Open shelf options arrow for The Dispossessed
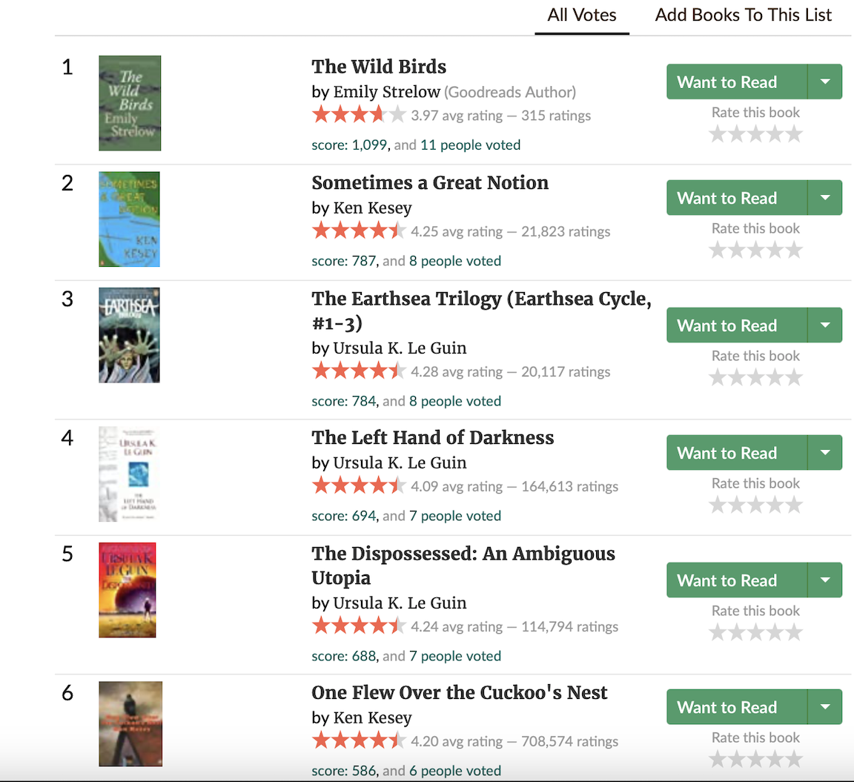Viewport: 854px width, 782px height. (x=825, y=580)
